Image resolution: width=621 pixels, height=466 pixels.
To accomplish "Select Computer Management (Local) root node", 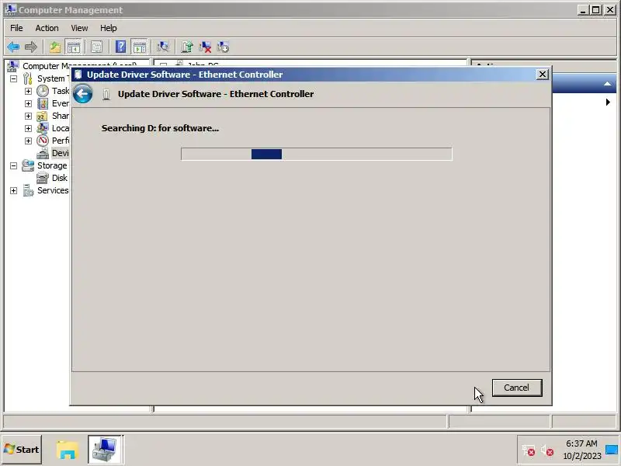I will [x=72, y=66].
